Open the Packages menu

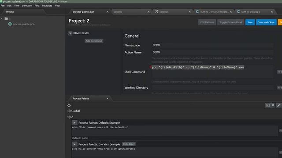pos(47,6)
